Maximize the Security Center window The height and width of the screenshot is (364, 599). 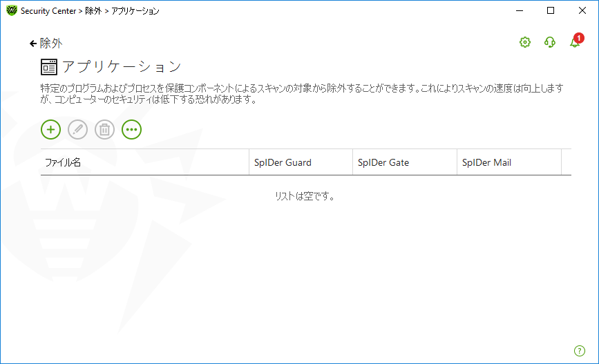[x=551, y=10]
